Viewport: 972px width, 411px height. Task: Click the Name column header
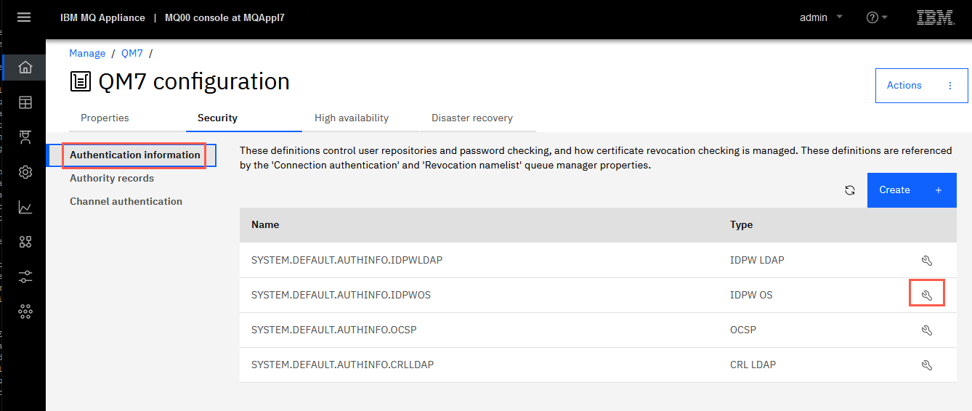[x=265, y=225]
